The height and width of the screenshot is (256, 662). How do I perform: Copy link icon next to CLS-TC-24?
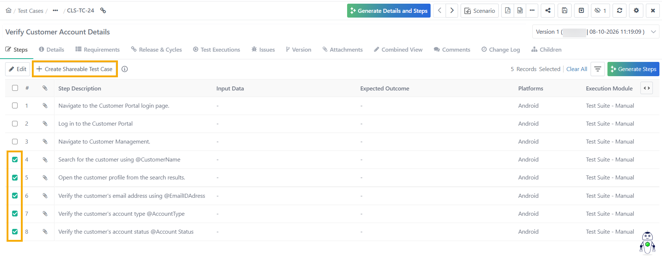[103, 11]
